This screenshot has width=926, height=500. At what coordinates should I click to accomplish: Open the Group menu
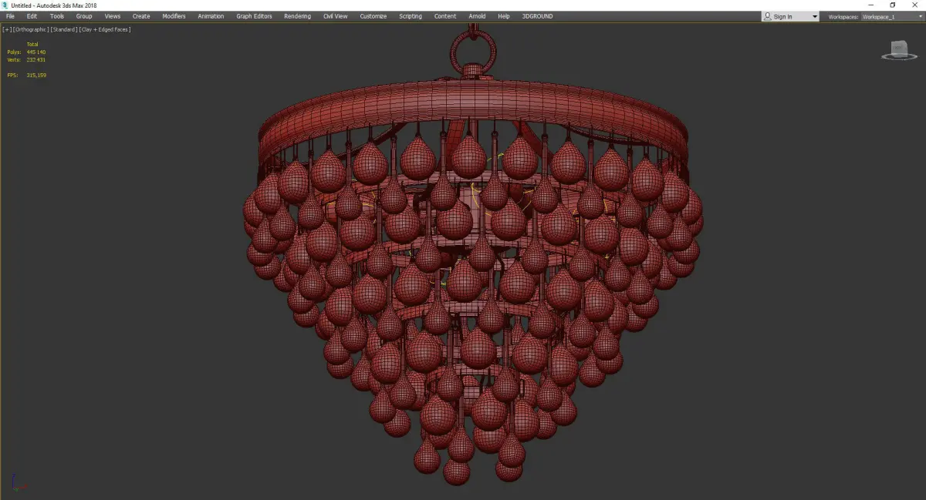coord(84,16)
